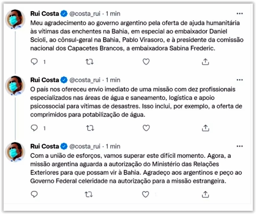Viewport: 256px width, 214px height.
Task: Open more options menu on the first tweet
Action: [x=239, y=14]
